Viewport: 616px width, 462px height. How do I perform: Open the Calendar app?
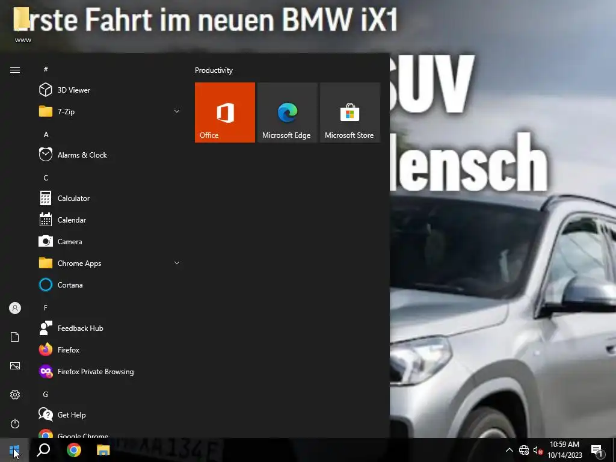click(110, 220)
